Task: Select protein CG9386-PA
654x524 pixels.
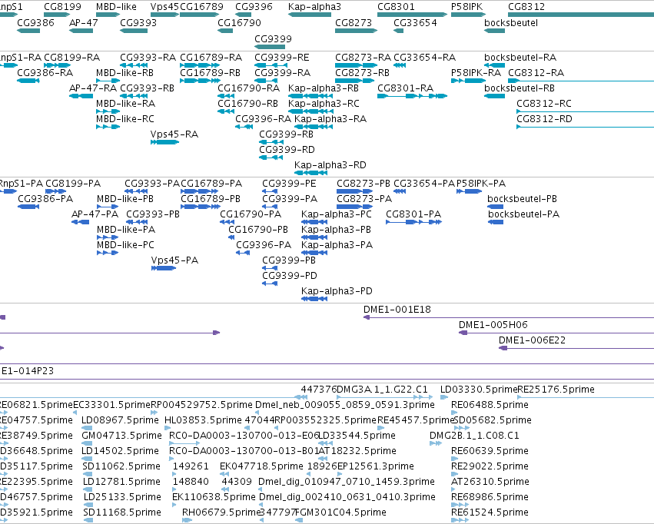Action: click(45, 199)
